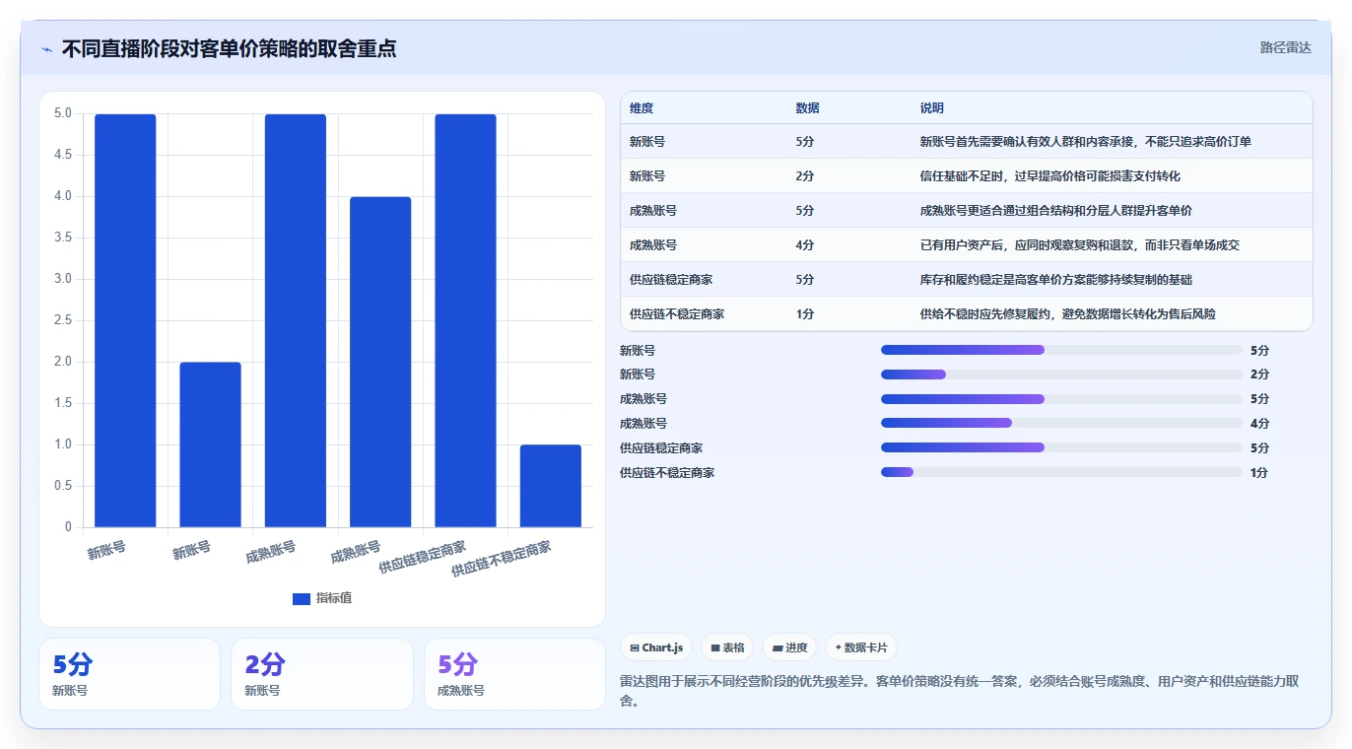
Task: Click the 供应链不稳定商家 progress bar
Action: 1061,472
